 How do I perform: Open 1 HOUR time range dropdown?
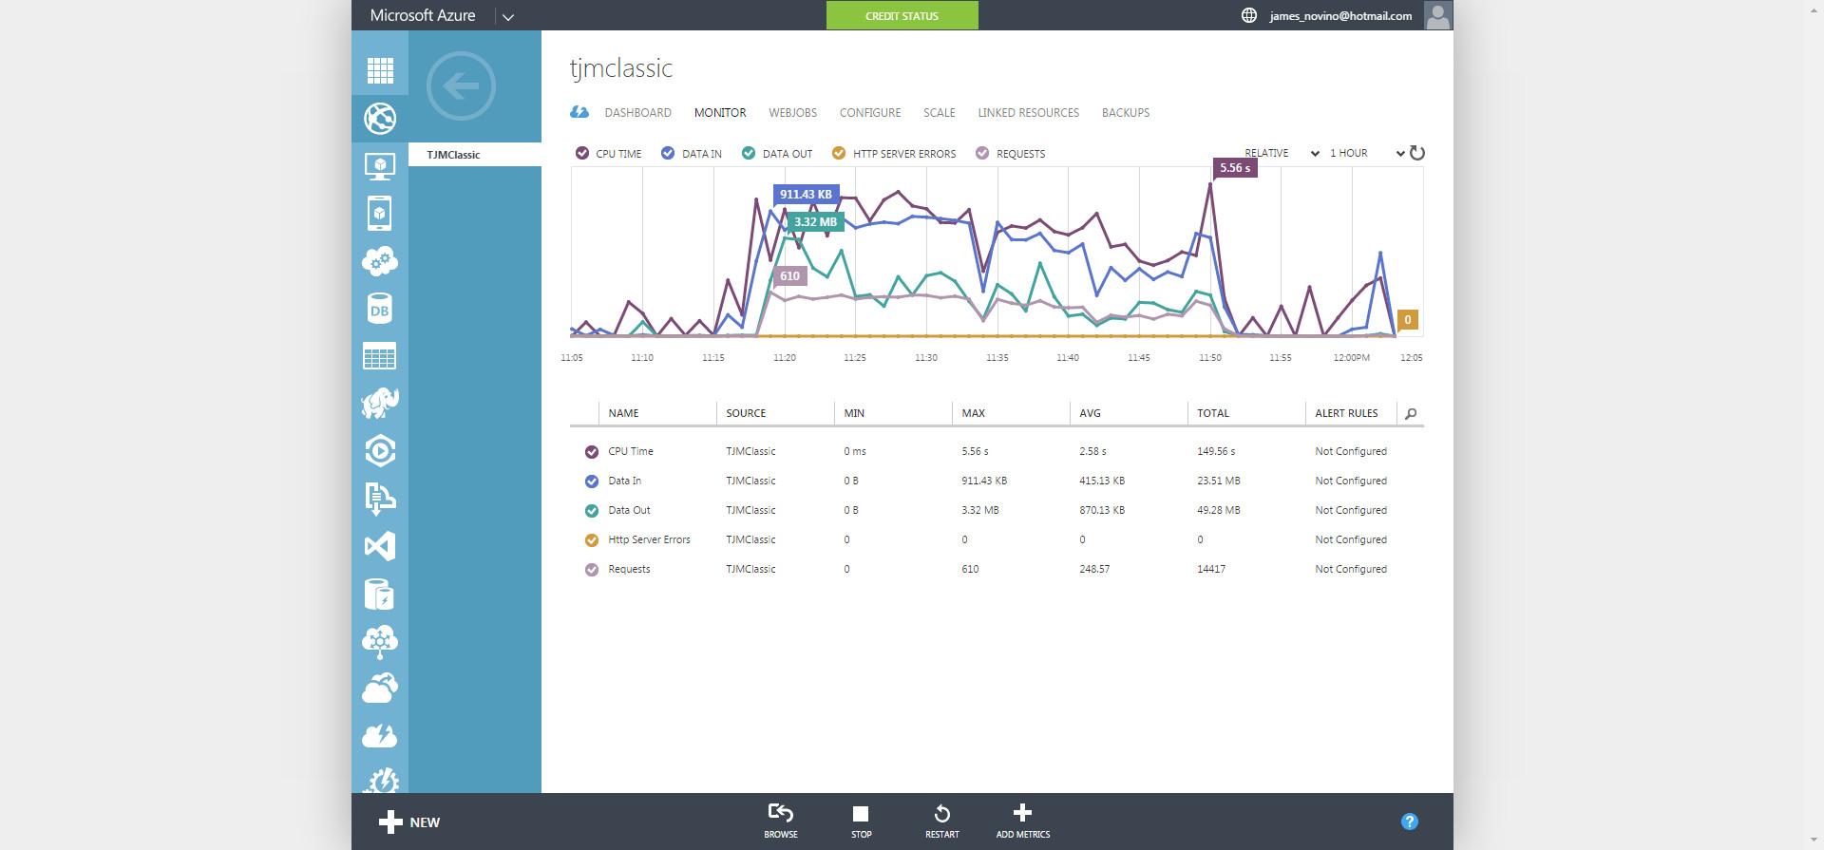click(x=1366, y=153)
